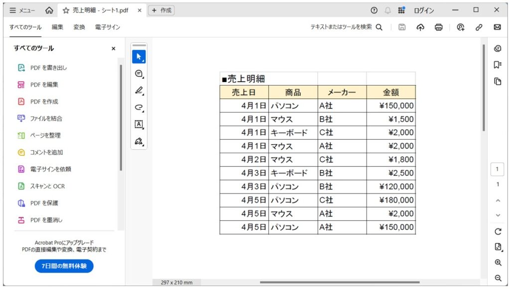Viewport: 510px width, 289px height.
Task: Click the 7日間の無料体験 button
Action: [64, 266]
